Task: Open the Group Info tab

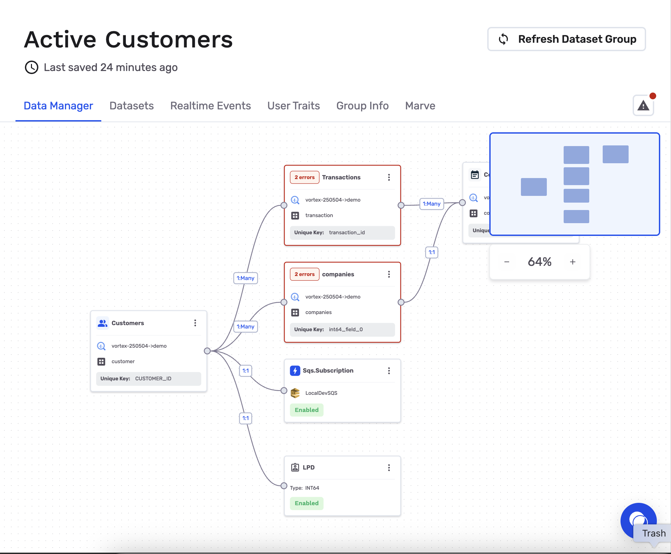Action: [x=362, y=106]
